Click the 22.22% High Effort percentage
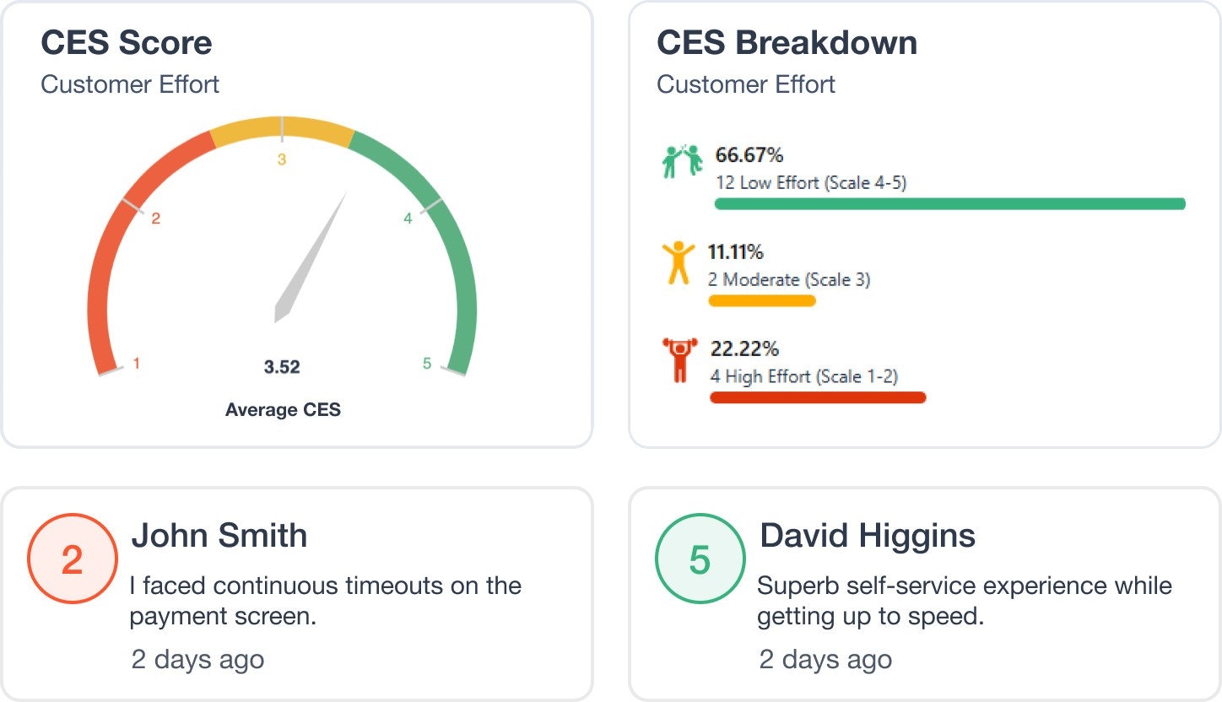 click(x=744, y=348)
